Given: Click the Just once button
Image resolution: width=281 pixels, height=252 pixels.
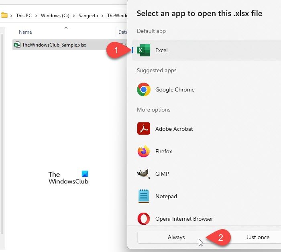Looking at the screenshot, I should [x=258, y=237].
